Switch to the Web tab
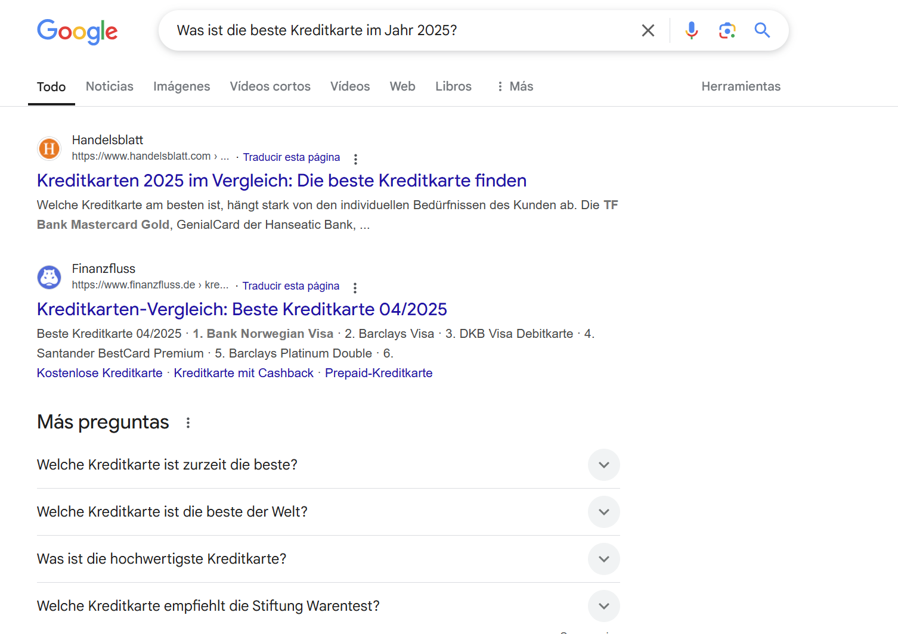898x634 pixels. pyautogui.click(x=402, y=86)
